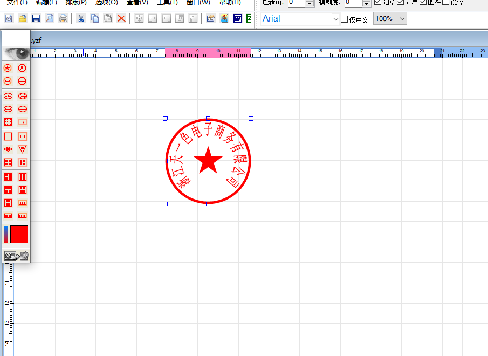
Task: Expand the Arial font dropdown
Action: point(335,19)
